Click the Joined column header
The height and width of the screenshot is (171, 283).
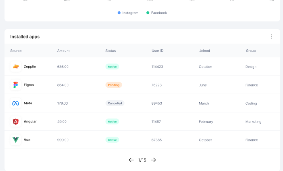(205, 51)
